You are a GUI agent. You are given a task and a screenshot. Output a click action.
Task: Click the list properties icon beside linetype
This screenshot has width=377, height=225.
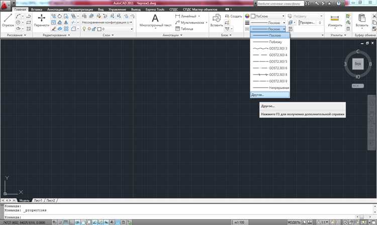point(291,29)
